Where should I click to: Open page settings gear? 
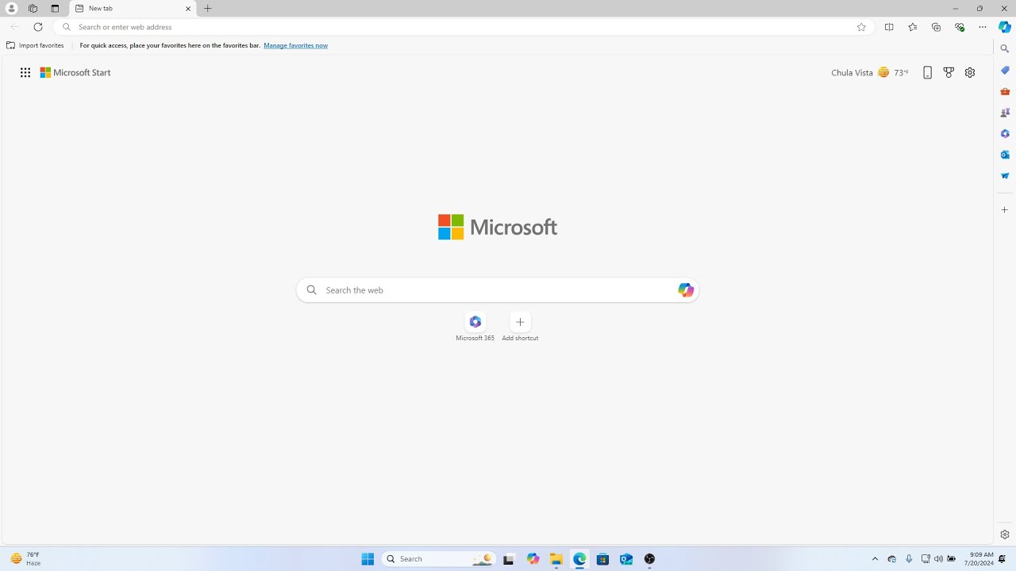pos(970,72)
